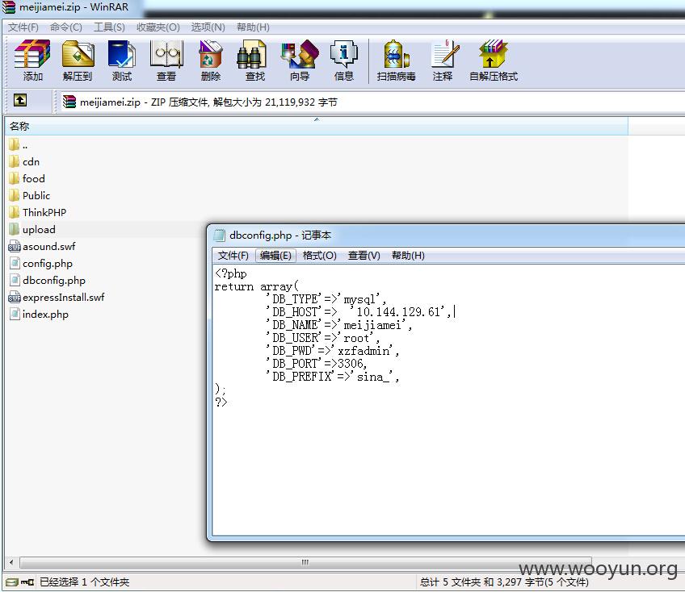Viewport: 685px width, 592px height.
Task: Open WinRAR Commands (命令) menu
Action: pyautogui.click(x=66, y=27)
